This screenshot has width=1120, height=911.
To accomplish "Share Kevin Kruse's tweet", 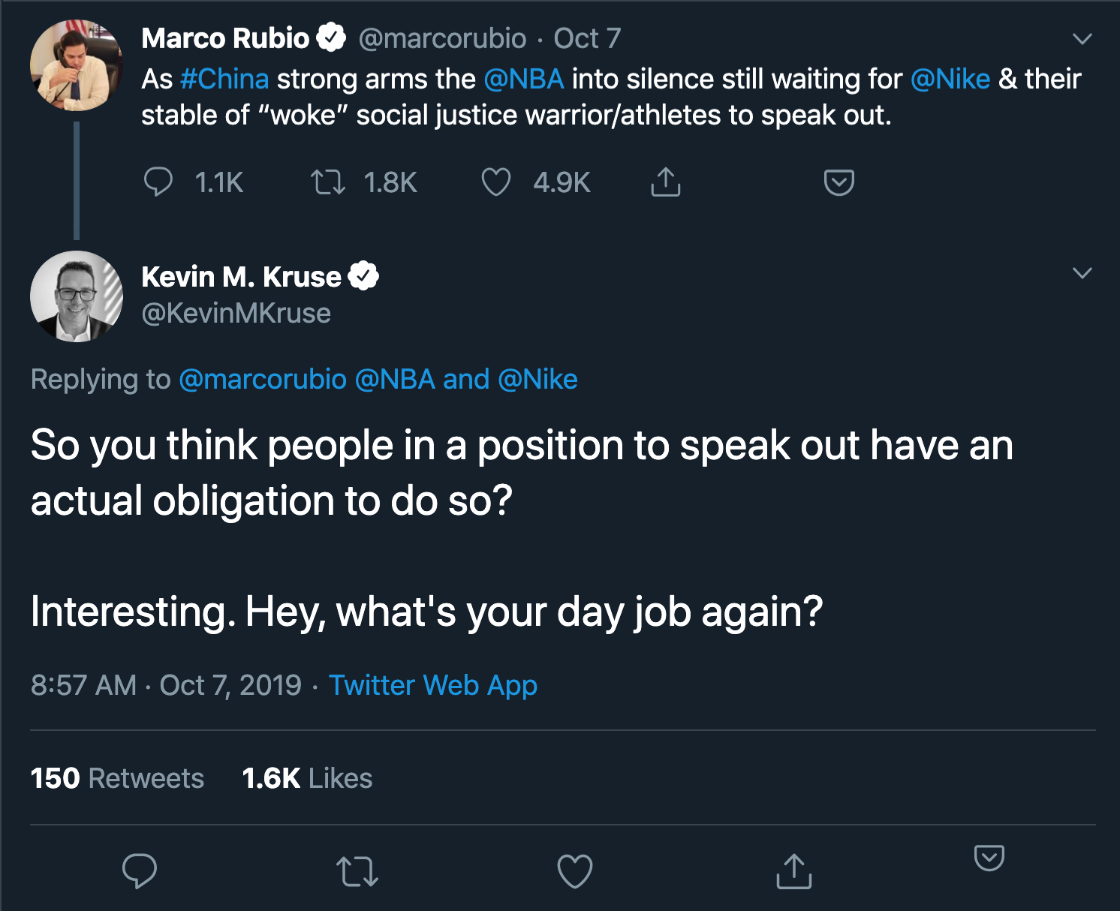I will click(x=793, y=871).
